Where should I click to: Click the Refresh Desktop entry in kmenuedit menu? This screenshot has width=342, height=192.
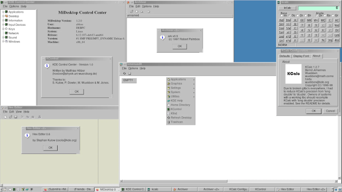[181, 117]
